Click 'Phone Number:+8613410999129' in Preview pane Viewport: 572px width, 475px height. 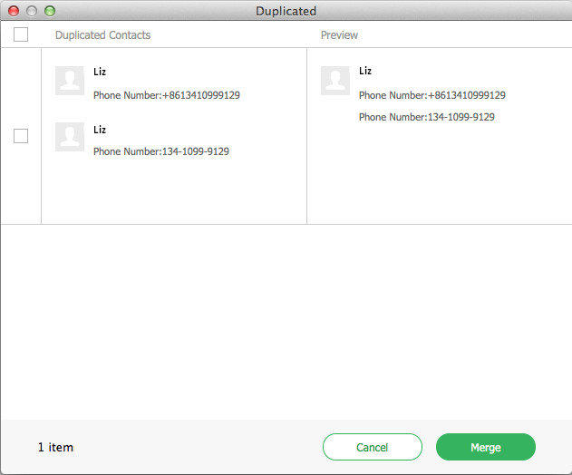click(x=432, y=95)
